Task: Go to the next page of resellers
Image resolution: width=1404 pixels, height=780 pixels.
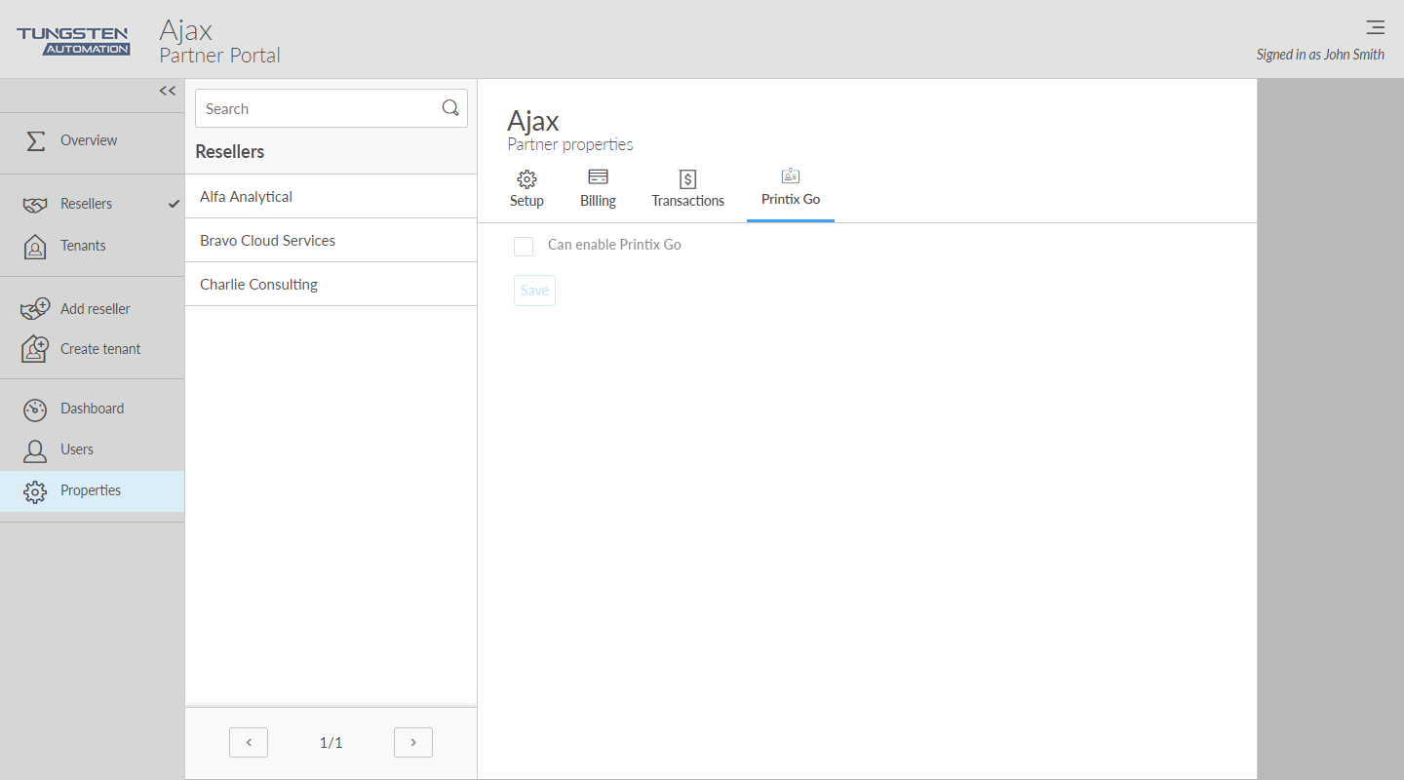Action: (413, 743)
